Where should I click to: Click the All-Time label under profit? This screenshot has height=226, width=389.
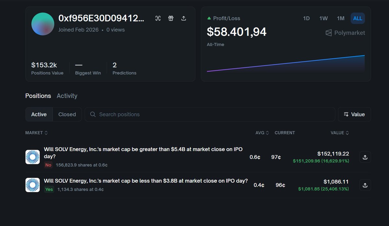point(216,45)
